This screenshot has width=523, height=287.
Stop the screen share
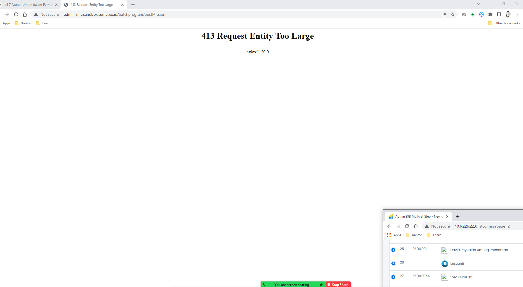click(338, 285)
